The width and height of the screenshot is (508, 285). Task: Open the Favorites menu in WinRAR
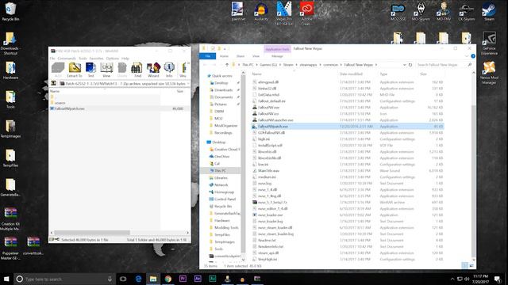[x=96, y=59]
